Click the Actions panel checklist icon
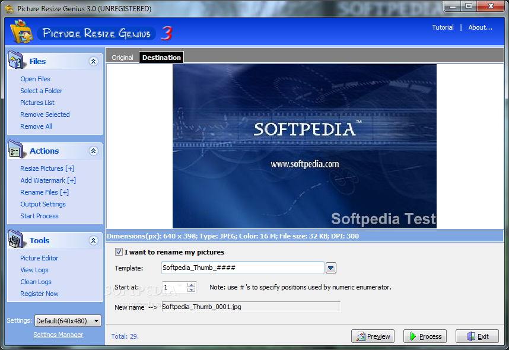509x350 pixels. [x=16, y=149]
